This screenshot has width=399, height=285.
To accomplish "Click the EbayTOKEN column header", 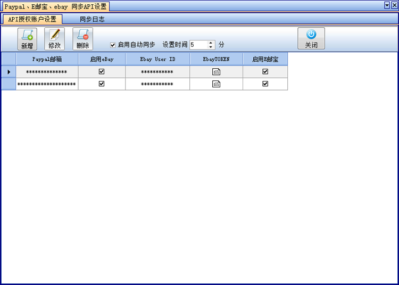I will click(x=217, y=59).
